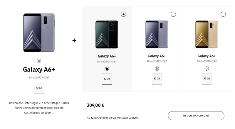Select the black Galaxy A6+ radio button
Image resolution: width=235 pixels, height=129 pixels.
123,14
